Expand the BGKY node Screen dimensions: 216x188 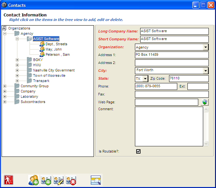click(x=17, y=60)
